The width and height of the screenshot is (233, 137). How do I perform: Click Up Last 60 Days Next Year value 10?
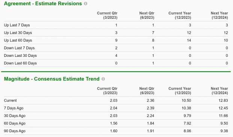click(x=226, y=40)
